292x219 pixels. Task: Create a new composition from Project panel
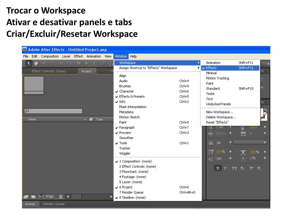41,196
